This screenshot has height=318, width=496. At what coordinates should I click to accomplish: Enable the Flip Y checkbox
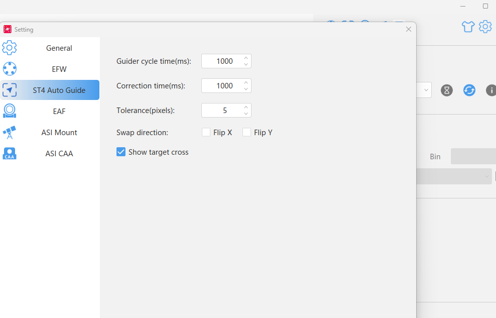tap(246, 133)
